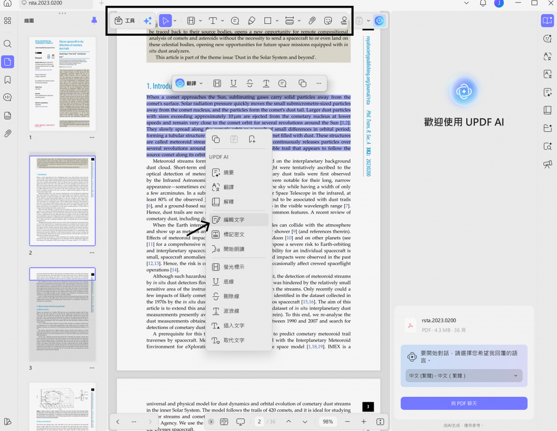Choose 開始朗讀 from the context menu
The image size is (557, 431).
[x=239, y=249]
